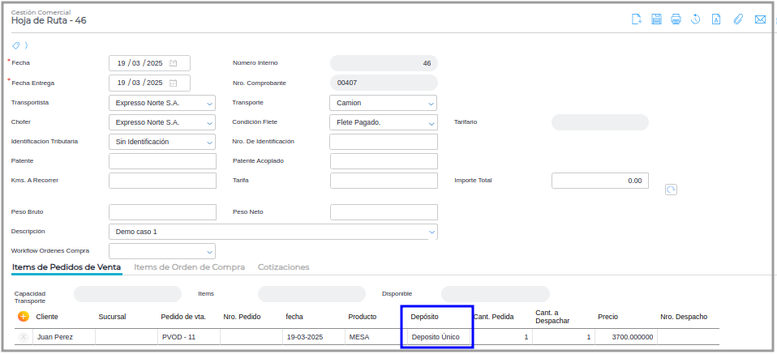
Task: Click the Gestión Comercial breadcrumb text
Action: 41,12
